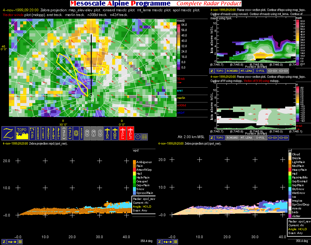This screenshot has height=245, width=311.
Task: Click the blue 3D view icon
Action: [x=70, y=133]
